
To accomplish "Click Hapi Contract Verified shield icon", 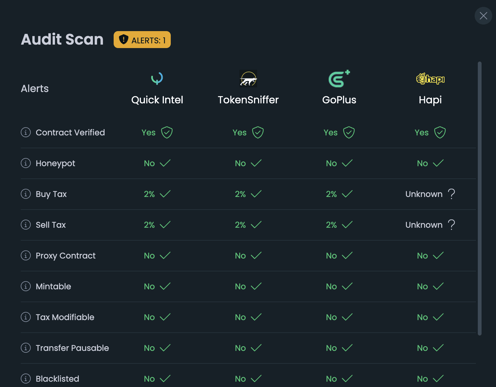I will click(x=440, y=132).
